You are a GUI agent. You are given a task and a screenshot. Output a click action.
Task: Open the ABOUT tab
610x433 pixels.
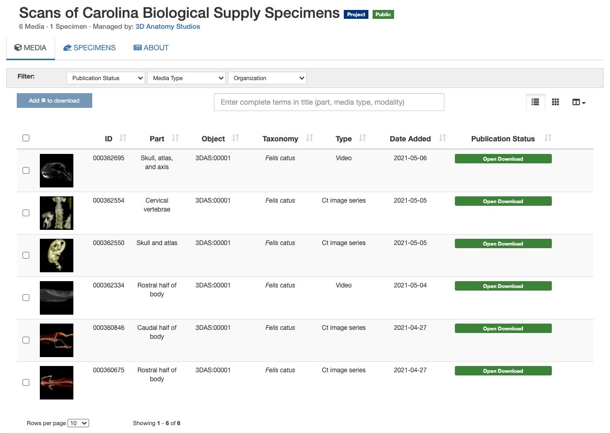pos(151,48)
